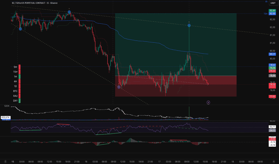
Task: Click the red -0,05 histogram value label
Action: coord(272,139)
